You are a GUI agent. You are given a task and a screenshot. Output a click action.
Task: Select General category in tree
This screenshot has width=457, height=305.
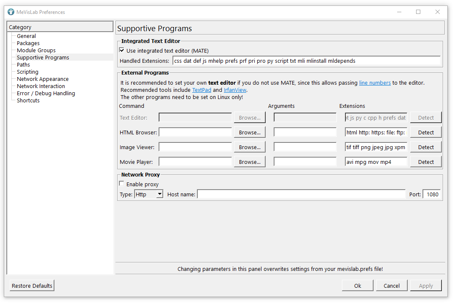(x=26, y=36)
